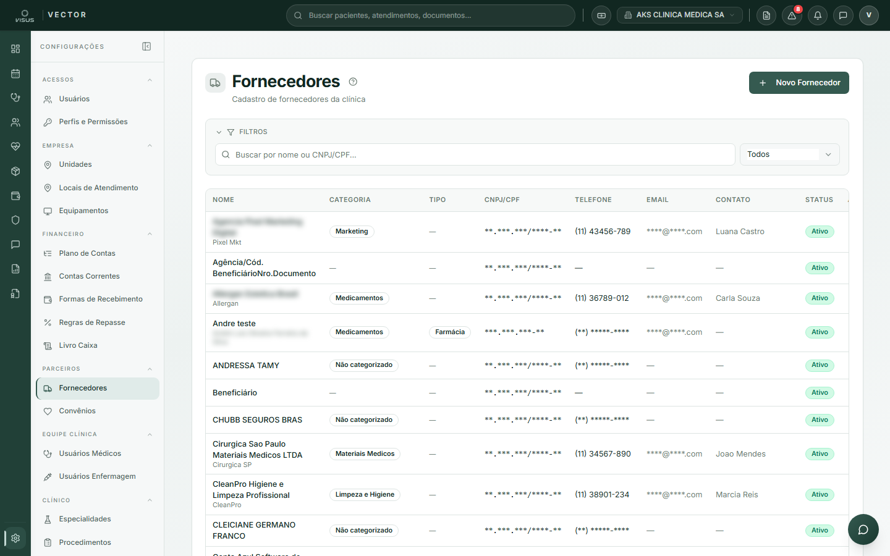Open Usuários Médicos in sidebar
Image resolution: width=890 pixels, height=556 pixels.
98,453
